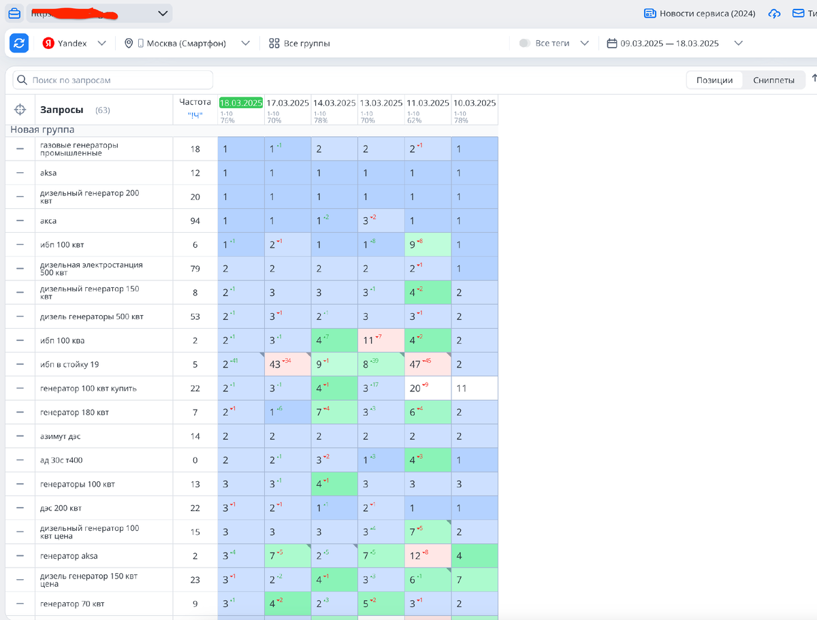Click dash icon beside aksa row

[x=20, y=173]
